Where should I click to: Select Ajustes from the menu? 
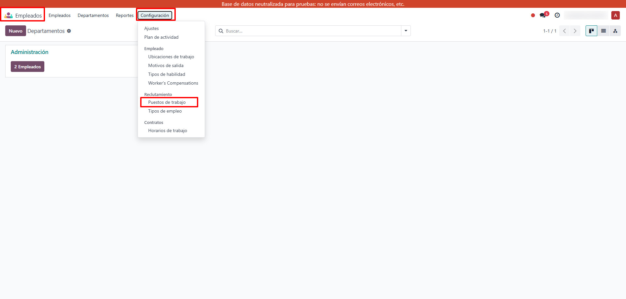[x=152, y=28]
